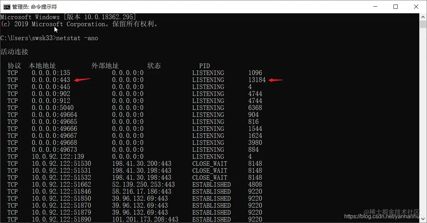Click the Microsoft Windows version line

click(68, 17)
